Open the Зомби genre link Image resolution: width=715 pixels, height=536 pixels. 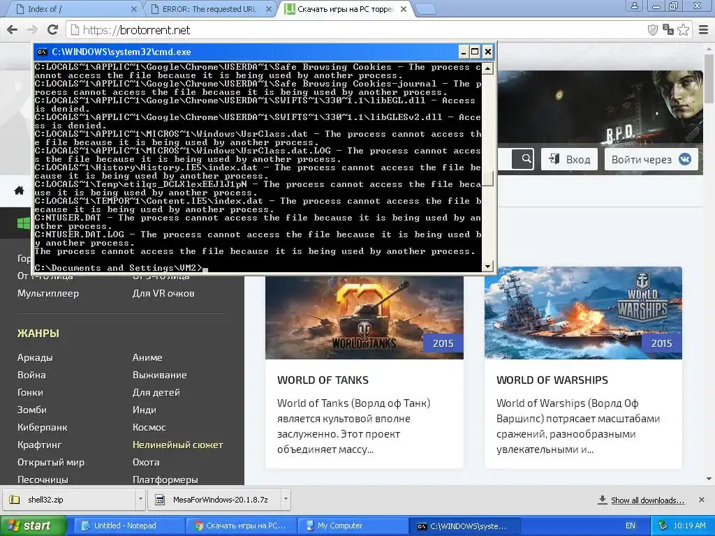pos(32,409)
